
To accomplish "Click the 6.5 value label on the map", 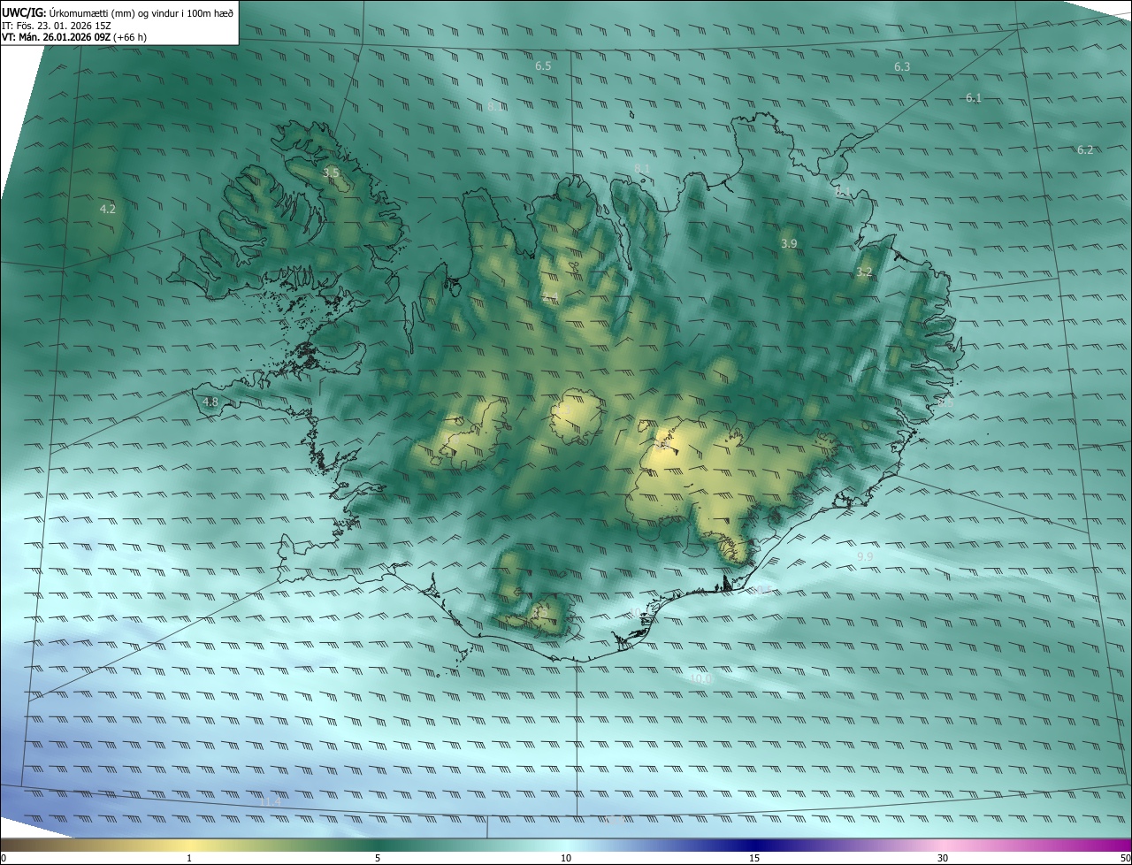I will (x=543, y=66).
